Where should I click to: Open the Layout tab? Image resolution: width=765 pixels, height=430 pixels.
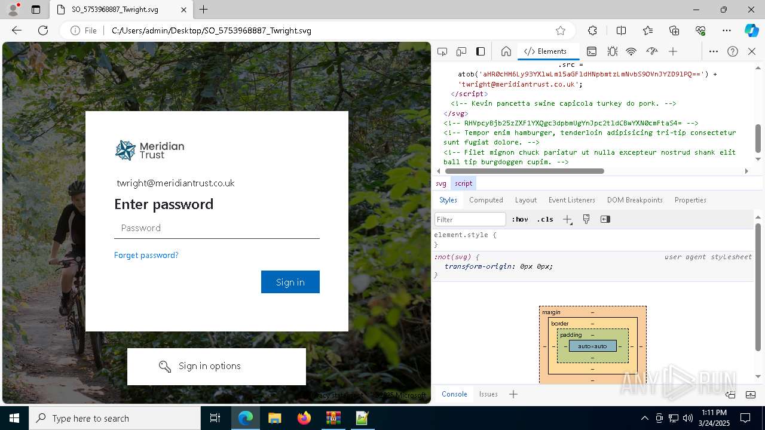click(526, 200)
